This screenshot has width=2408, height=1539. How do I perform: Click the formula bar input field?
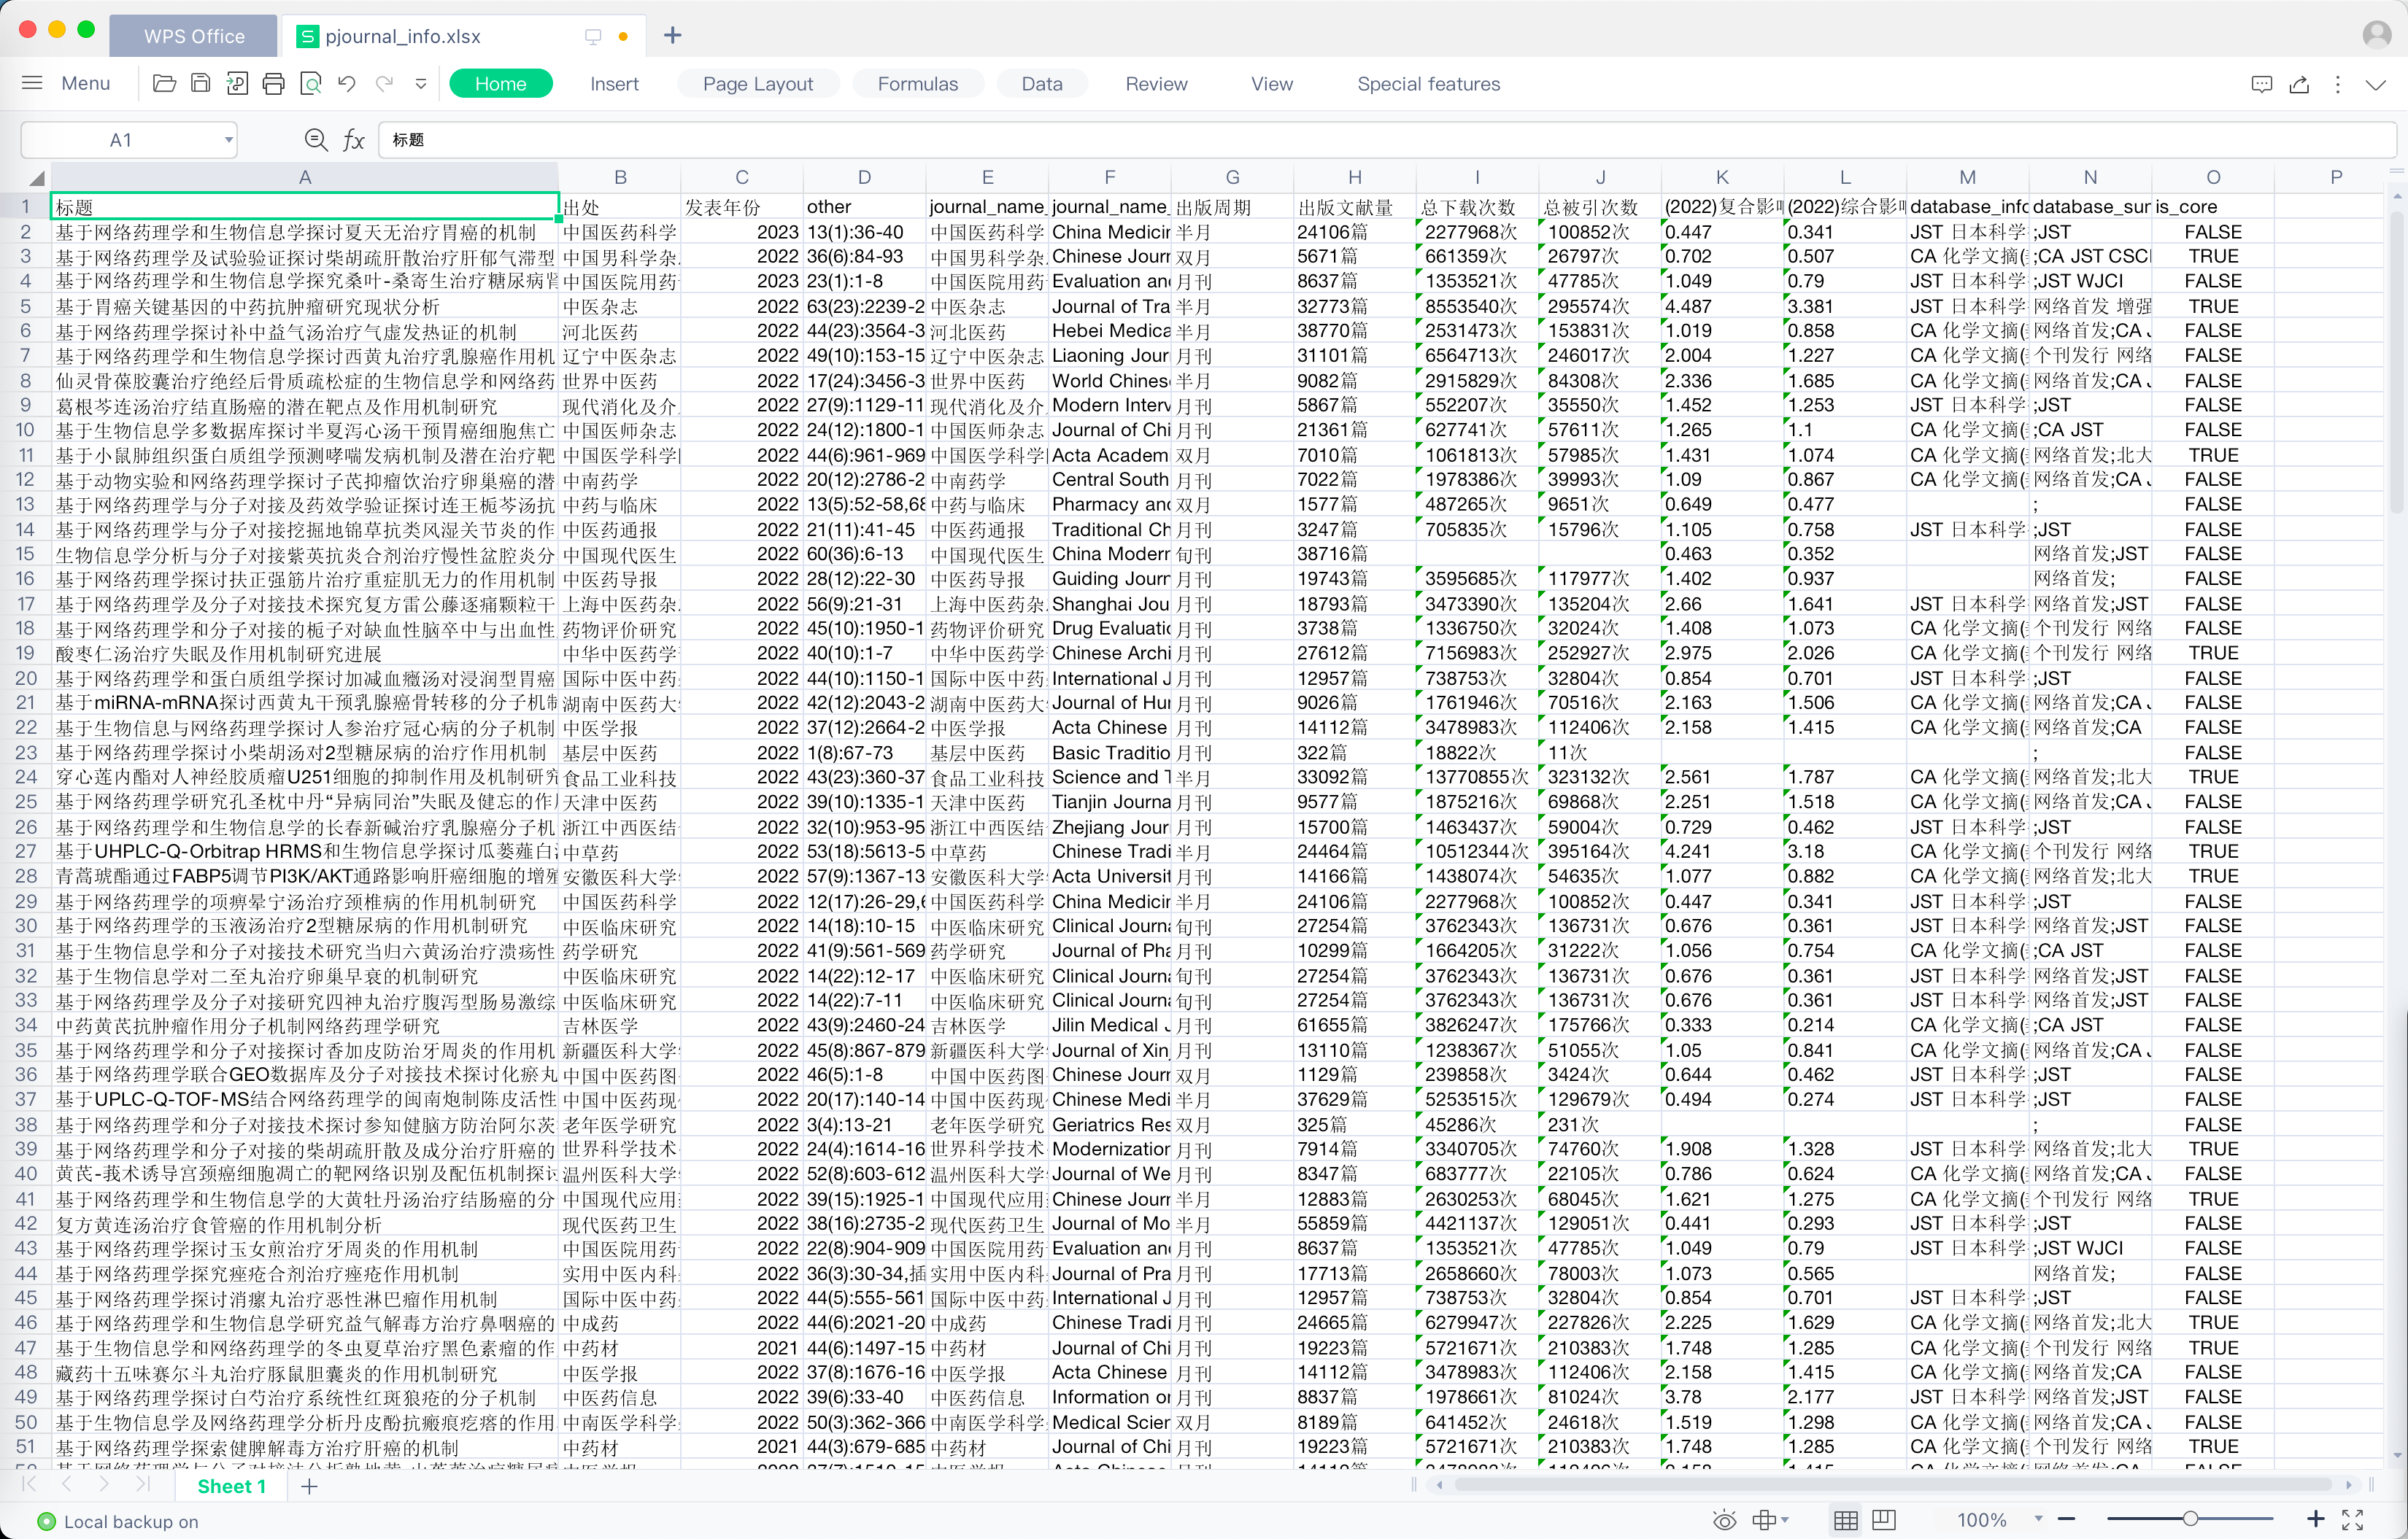(1380, 140)
